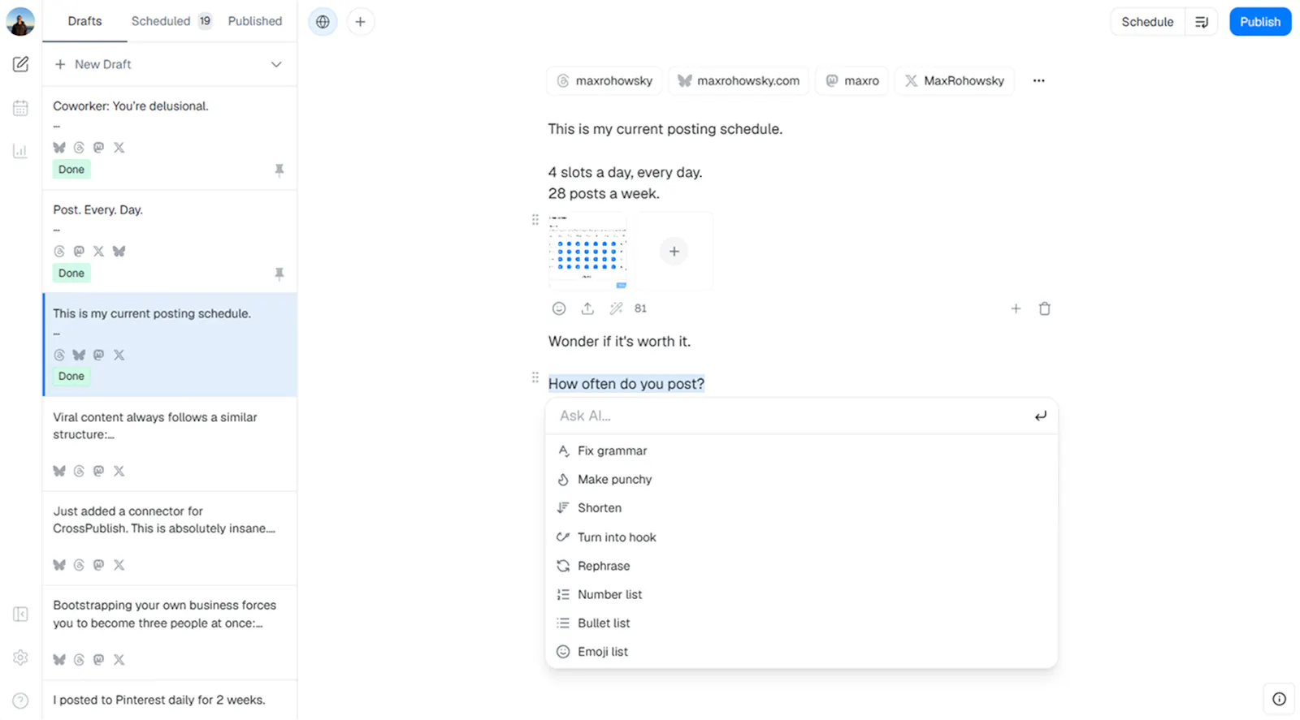Toggle the maxrohowsky Threads account chip
The height and width of the screenshot is (720, 1300).
point(604,80)
